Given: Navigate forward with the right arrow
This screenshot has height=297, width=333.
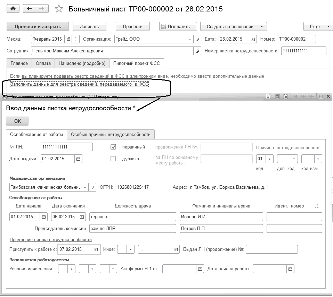Looking at the screenshot, I should [42, 9].
